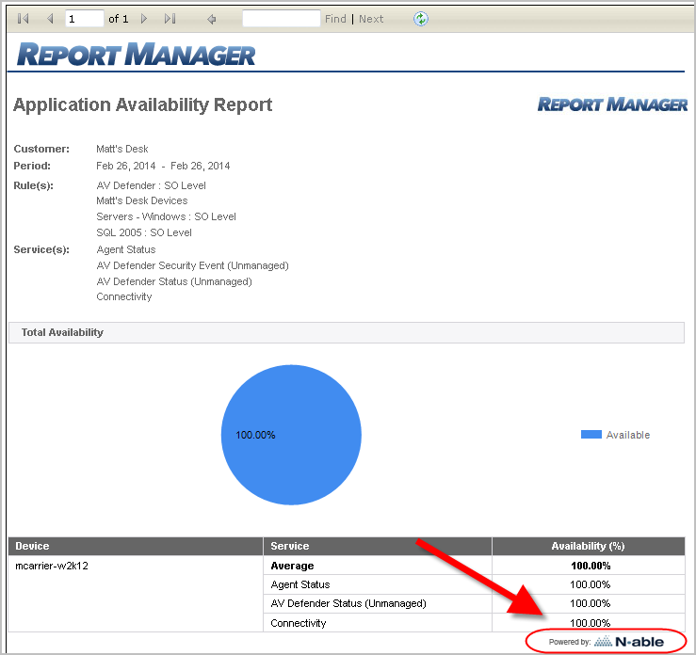Screen dimensions: 696x655
Task: Click the Total Availability section header
Action: pyautogui.click(x=347, y=332)
